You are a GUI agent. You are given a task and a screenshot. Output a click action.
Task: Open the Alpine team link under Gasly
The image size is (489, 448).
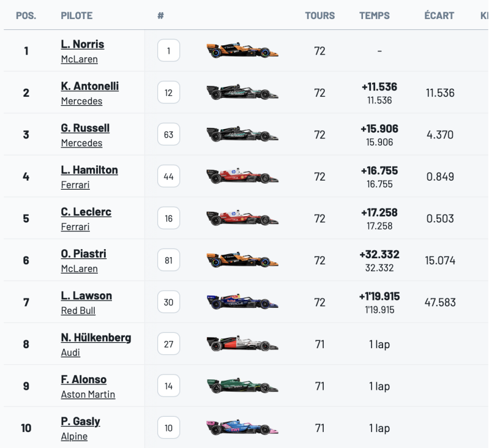click(x=74, y=436)
